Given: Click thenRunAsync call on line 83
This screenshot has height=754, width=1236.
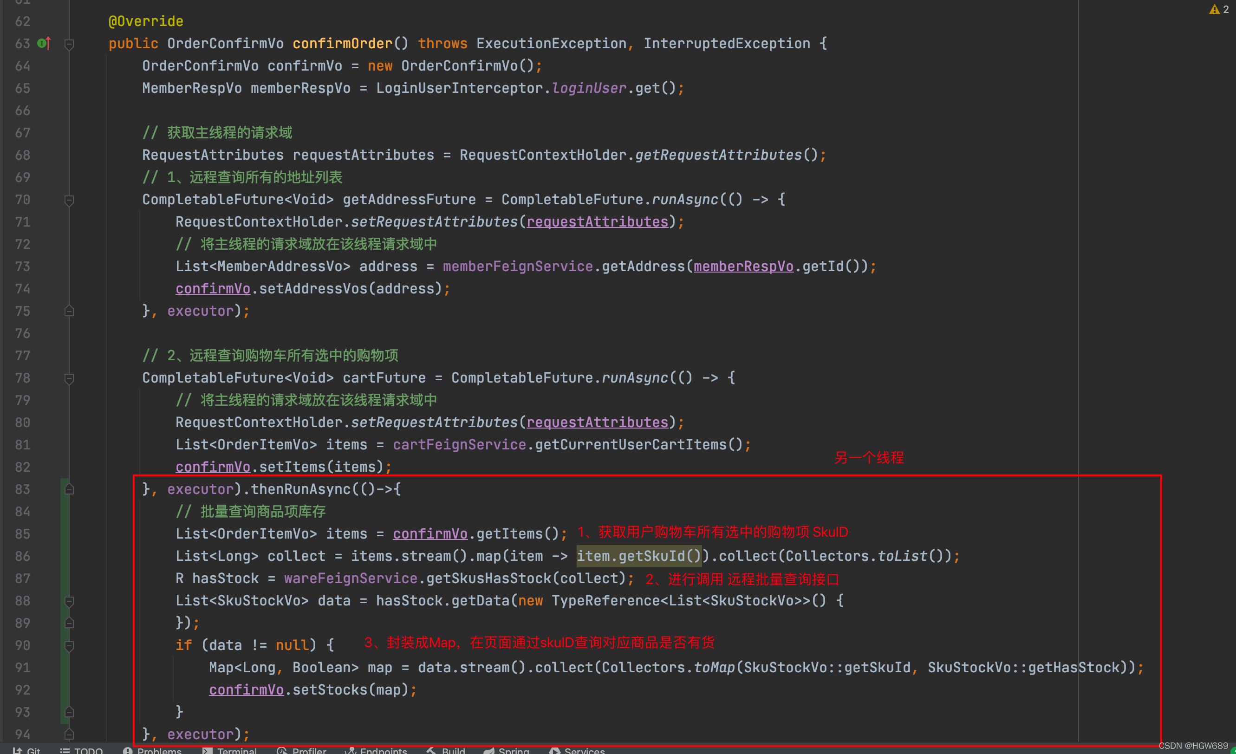Looking at the screenshot, I should click(x=300, y=489).
